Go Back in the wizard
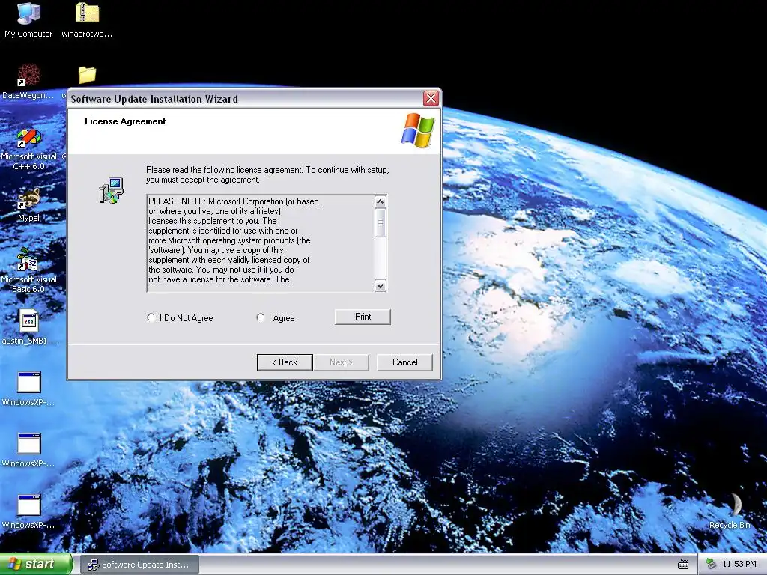The height and width of the screenshot is (575, 767). [x=285, y=362]
